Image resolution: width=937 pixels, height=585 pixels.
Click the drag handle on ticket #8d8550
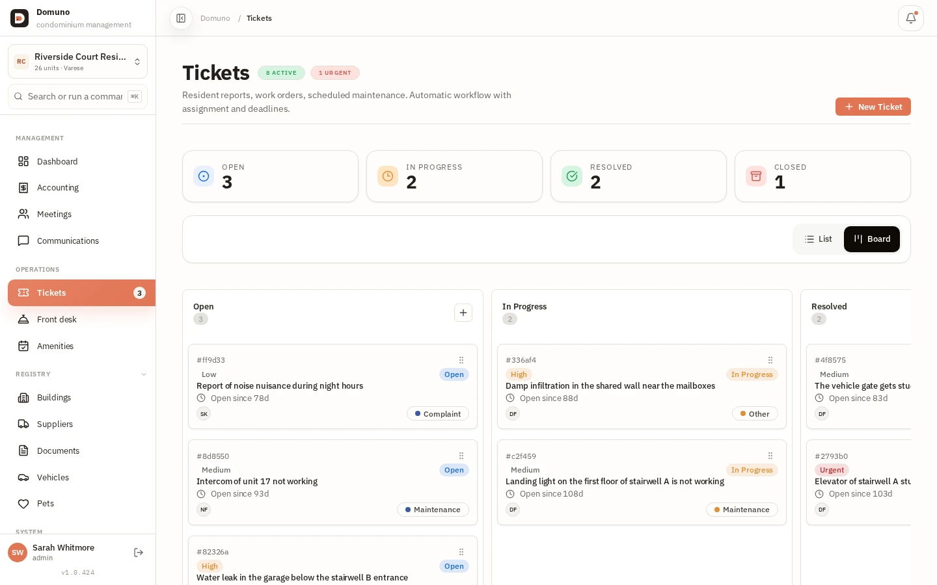point(461,456)
